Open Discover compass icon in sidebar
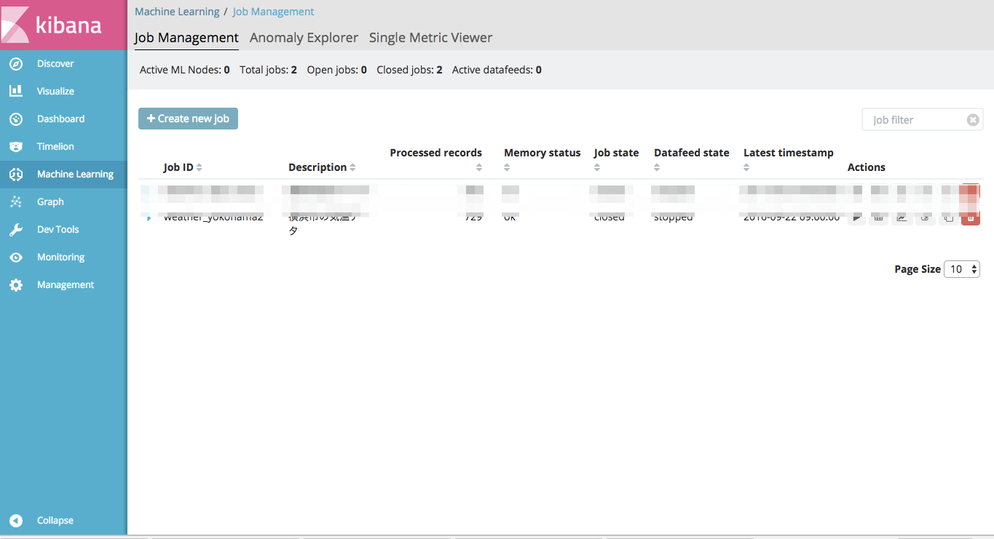Viewport: 994px width, 539px height. click(x=16, y=64)
